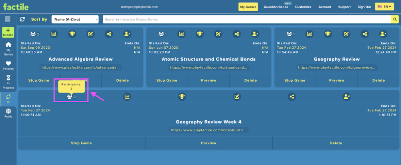Edit Geography Review Week 4 game

click(x=237, y=97)
